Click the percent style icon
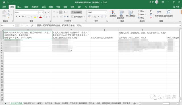182x105 pixels. (x=95, y=17)
